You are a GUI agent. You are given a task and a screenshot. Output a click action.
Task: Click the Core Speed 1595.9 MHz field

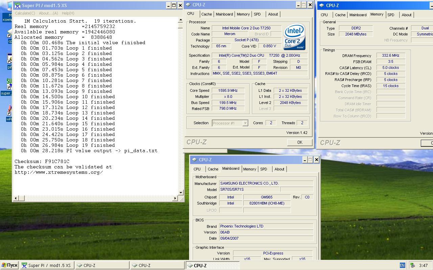pos(228,90)
